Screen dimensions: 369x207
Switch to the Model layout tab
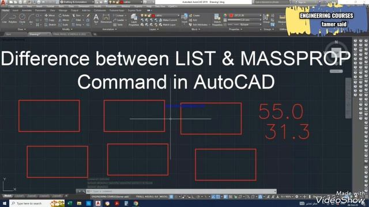coord(7,196)
